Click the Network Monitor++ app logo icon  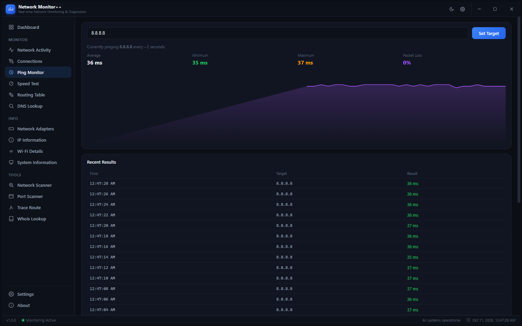tap(11, 9)
